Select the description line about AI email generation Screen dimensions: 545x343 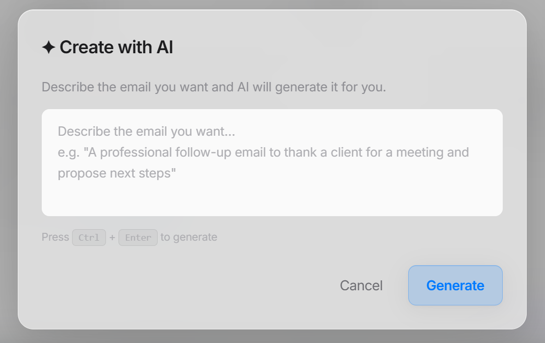(214, 87)
